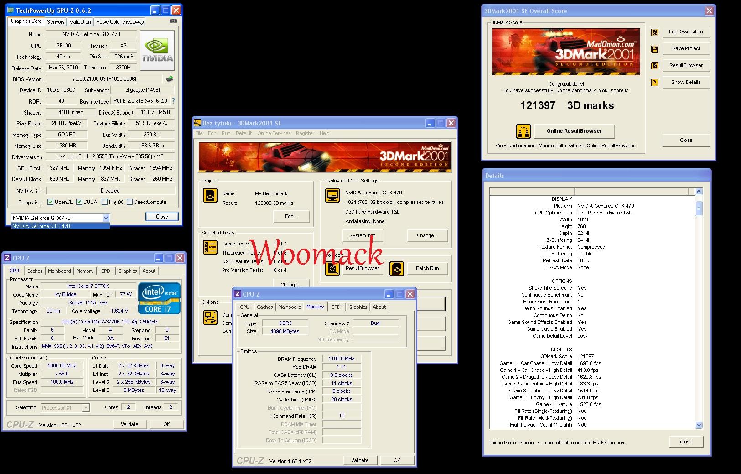Click the BIOS save chip icon in GPU-Z
The height and width of the screenshot is (474, 741).
point(170,79)
